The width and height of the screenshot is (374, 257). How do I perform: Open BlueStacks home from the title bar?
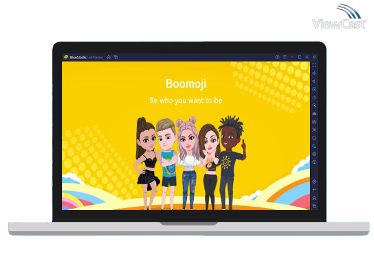(x=109, y=57)
